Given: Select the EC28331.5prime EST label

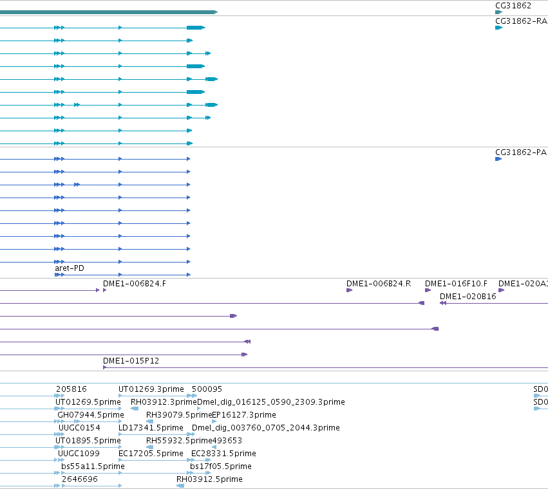Looking at the screenshot, I should (x=223, y=454).
